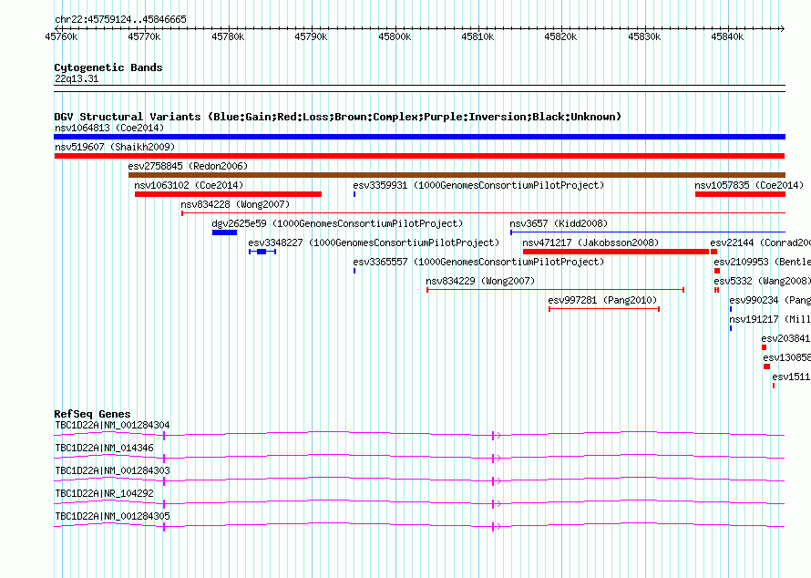Click the red esv5332 variant marker
Image resolution: width=811 pixels, height=578 pixels.
(716, 290)
